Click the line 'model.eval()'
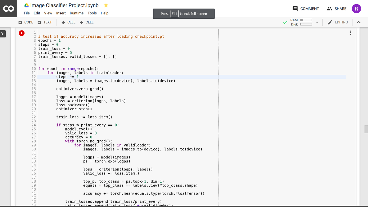 (x=79, y=129)
